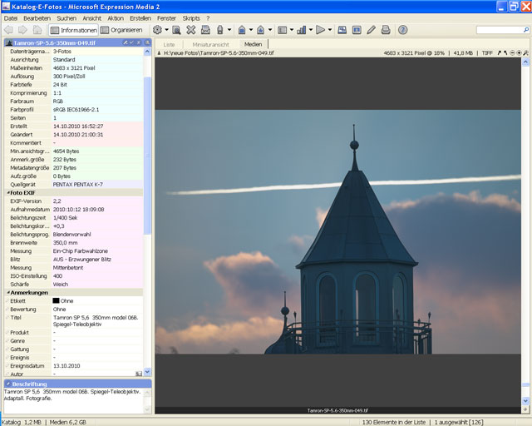
Task: Toggle the Informationen panel button
Action: click(x=74, y=30)
